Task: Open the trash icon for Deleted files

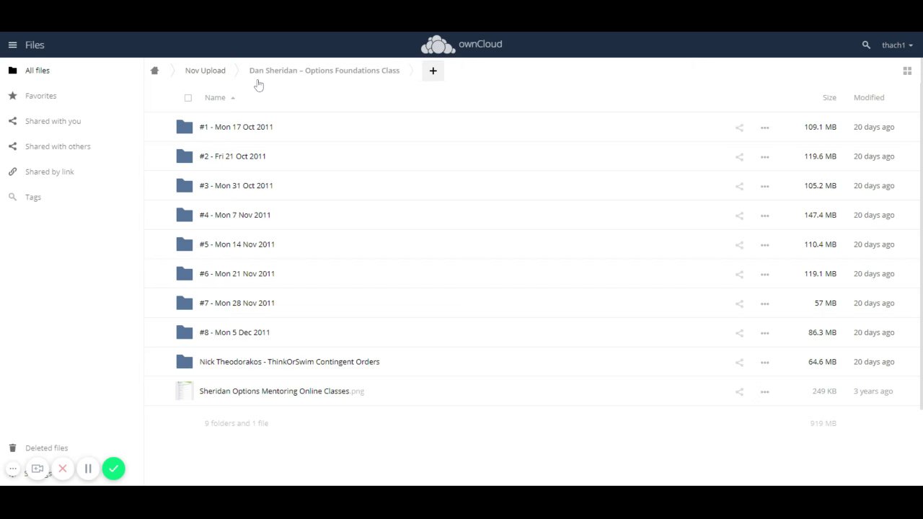Action: 12,448
